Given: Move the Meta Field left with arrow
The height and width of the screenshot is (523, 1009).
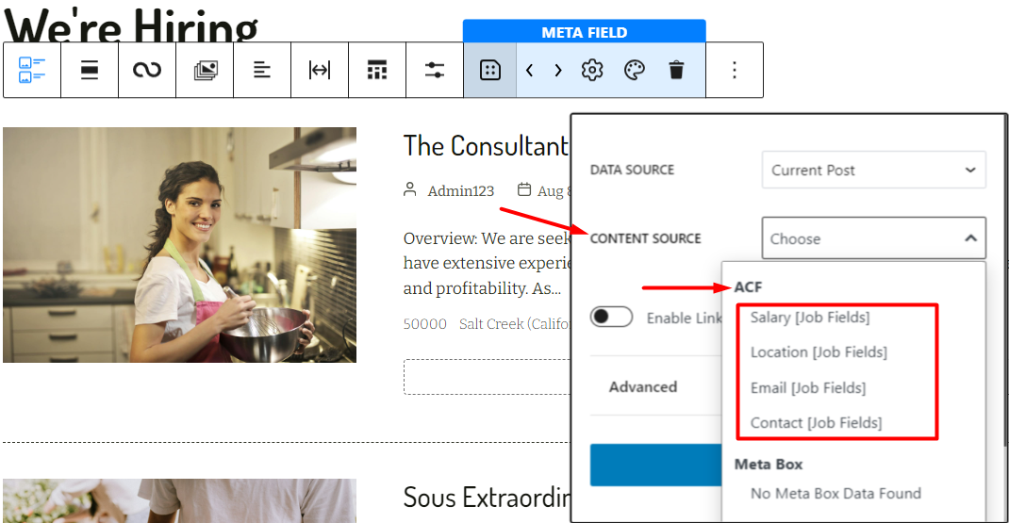Looking at the screenshot, I should 530,70.
